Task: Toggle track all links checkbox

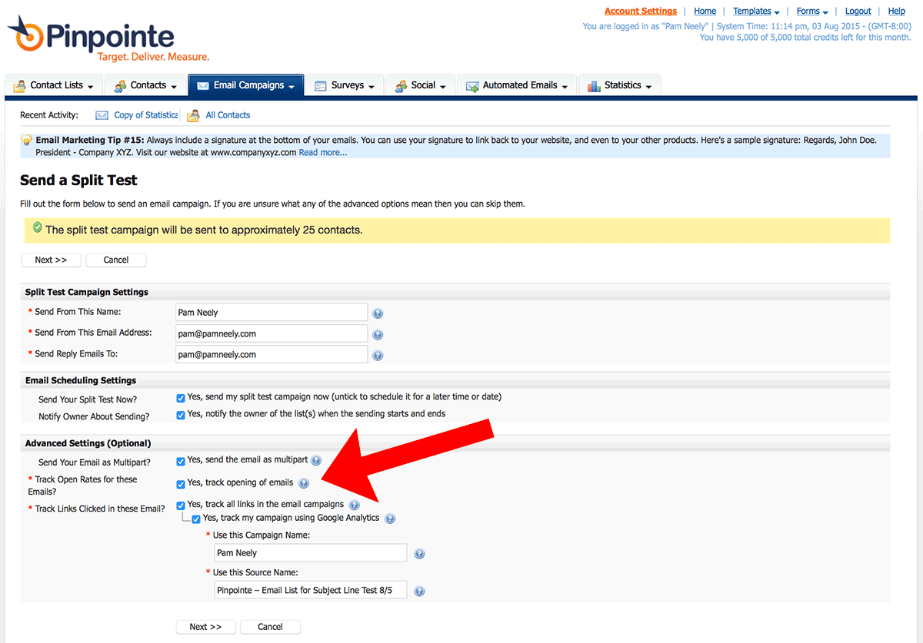Action: pos(181,505)
